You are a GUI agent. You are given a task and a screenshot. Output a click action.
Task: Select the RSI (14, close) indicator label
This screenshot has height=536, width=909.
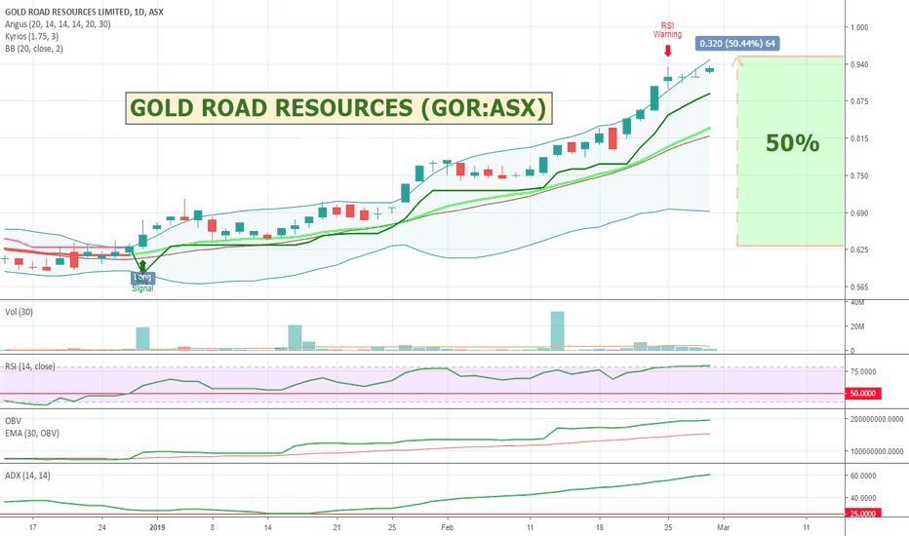click(x=30, y=366)
